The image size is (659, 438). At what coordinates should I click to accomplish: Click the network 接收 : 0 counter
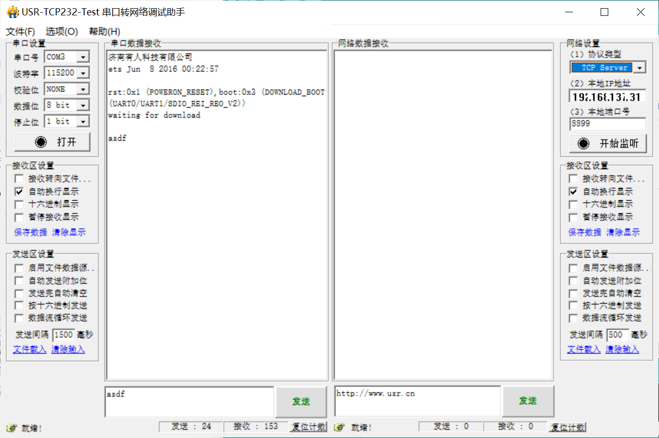click(516, 426)
